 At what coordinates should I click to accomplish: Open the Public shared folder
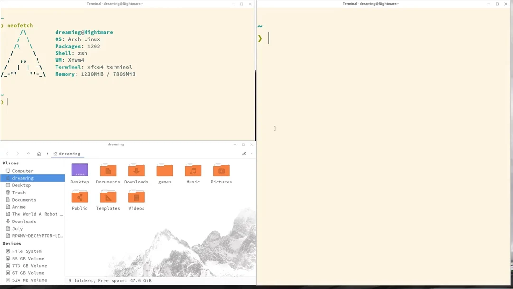pyautogui.click(x=79, y=197)
